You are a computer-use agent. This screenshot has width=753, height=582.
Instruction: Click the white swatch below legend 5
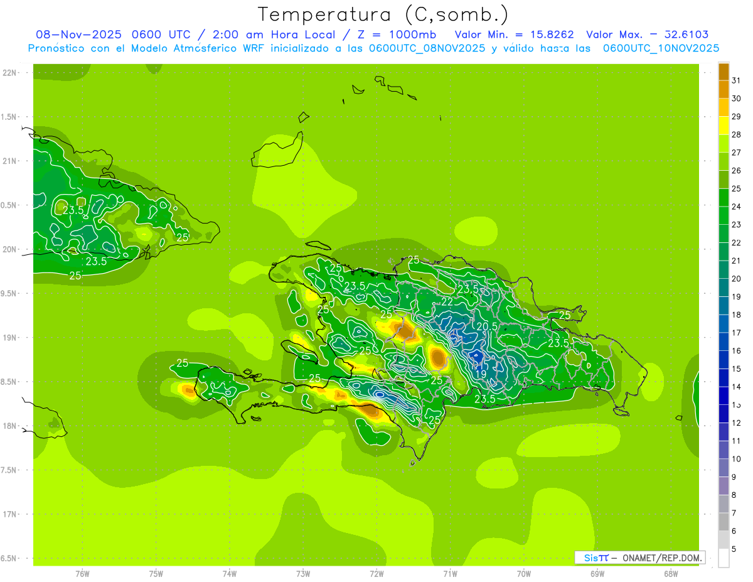(724, 558)
